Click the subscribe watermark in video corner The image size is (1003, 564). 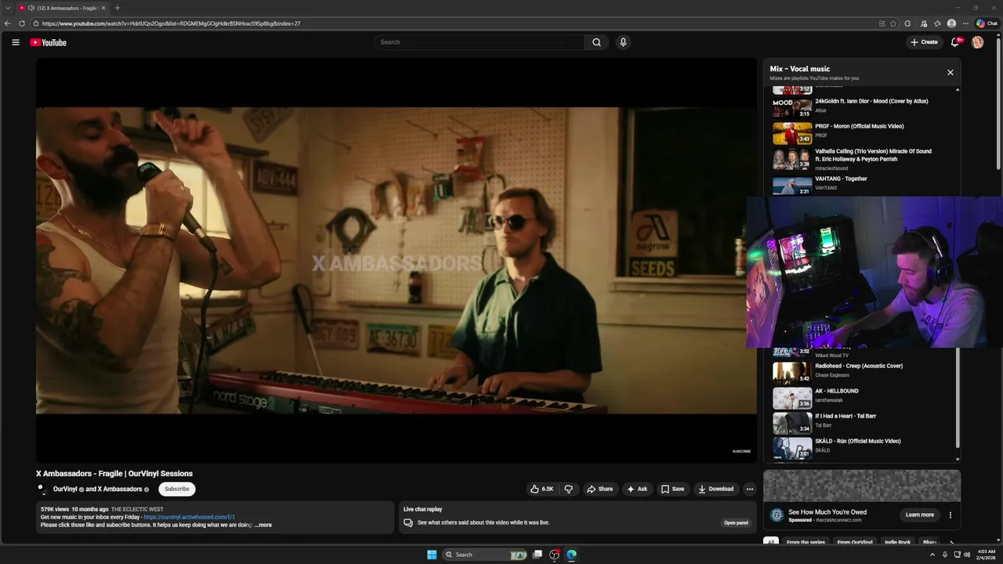(741, 451)
